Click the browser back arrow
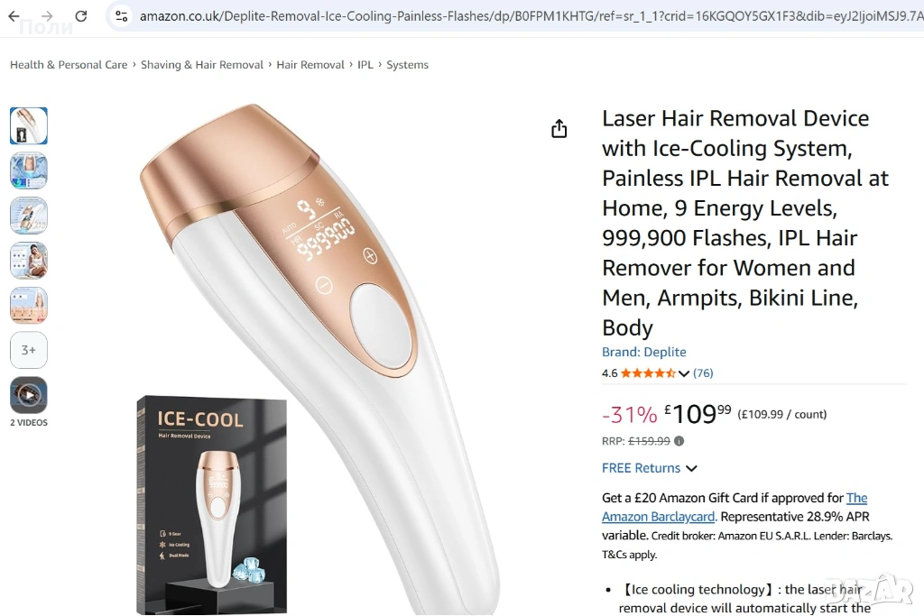 click(14, 16)
